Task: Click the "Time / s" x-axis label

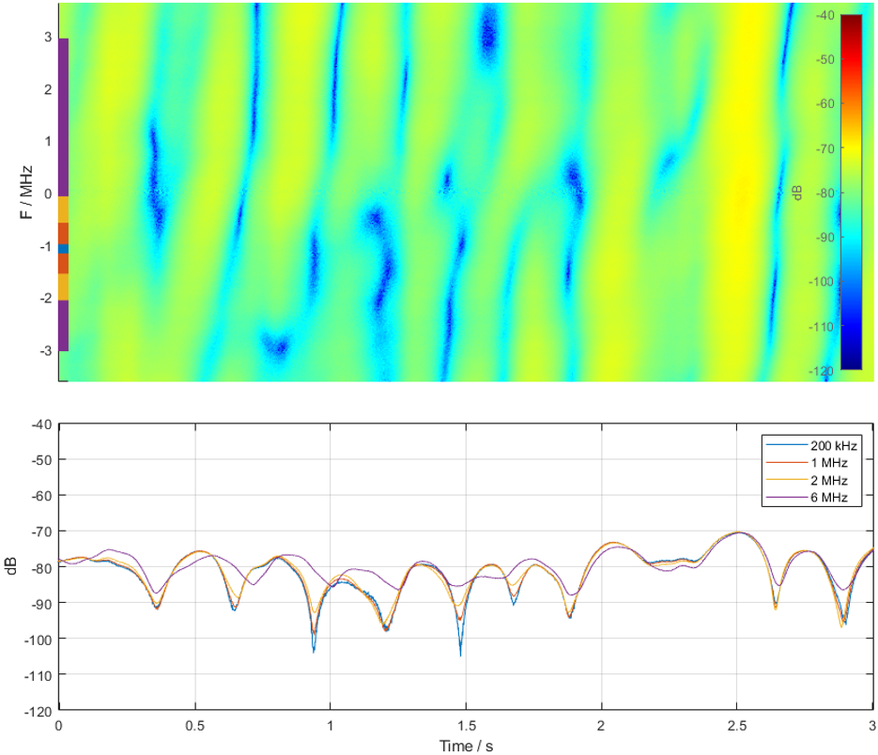Action: (466, 746)
